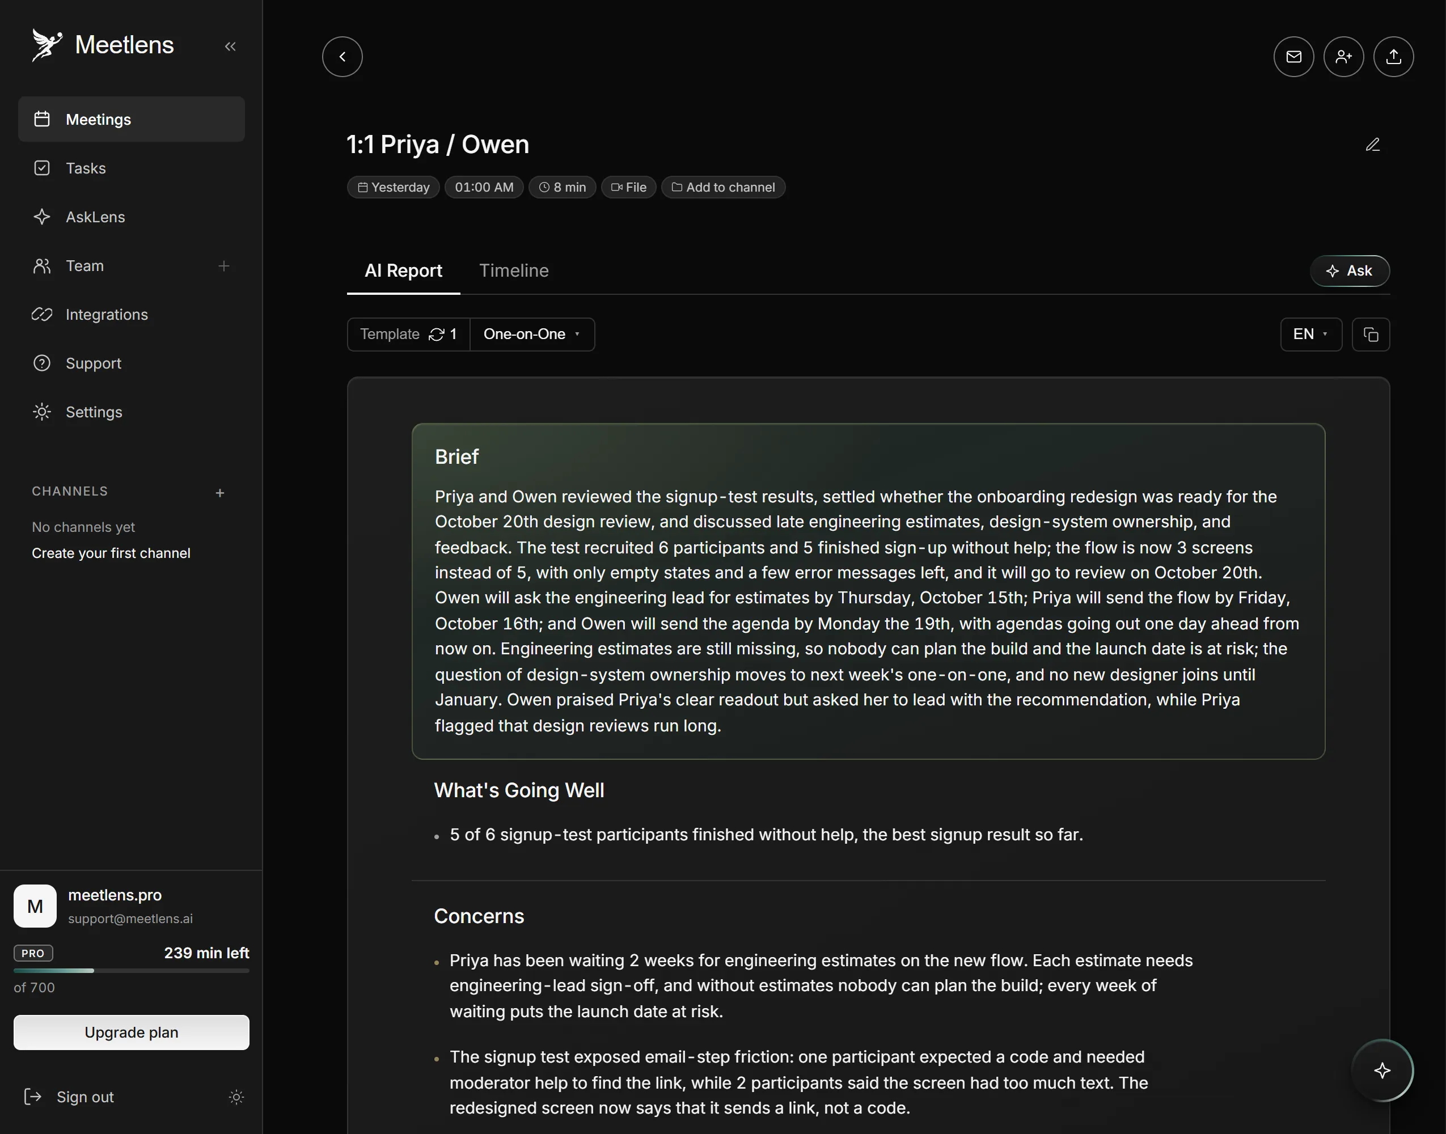The image size is (1446, 1134).
Task: Regenerate report via Template refresh icon
Action: click(436, 335)
